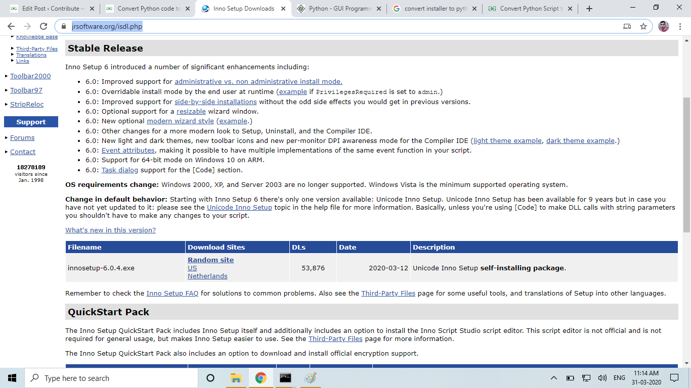Viewport: 691px width, 388px height.
Task: Open the modern wizard style link
Action: pos(180,121)
